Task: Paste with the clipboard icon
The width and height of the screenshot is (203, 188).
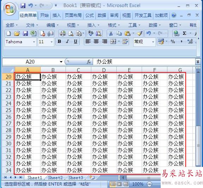Action: pos(127,34)
